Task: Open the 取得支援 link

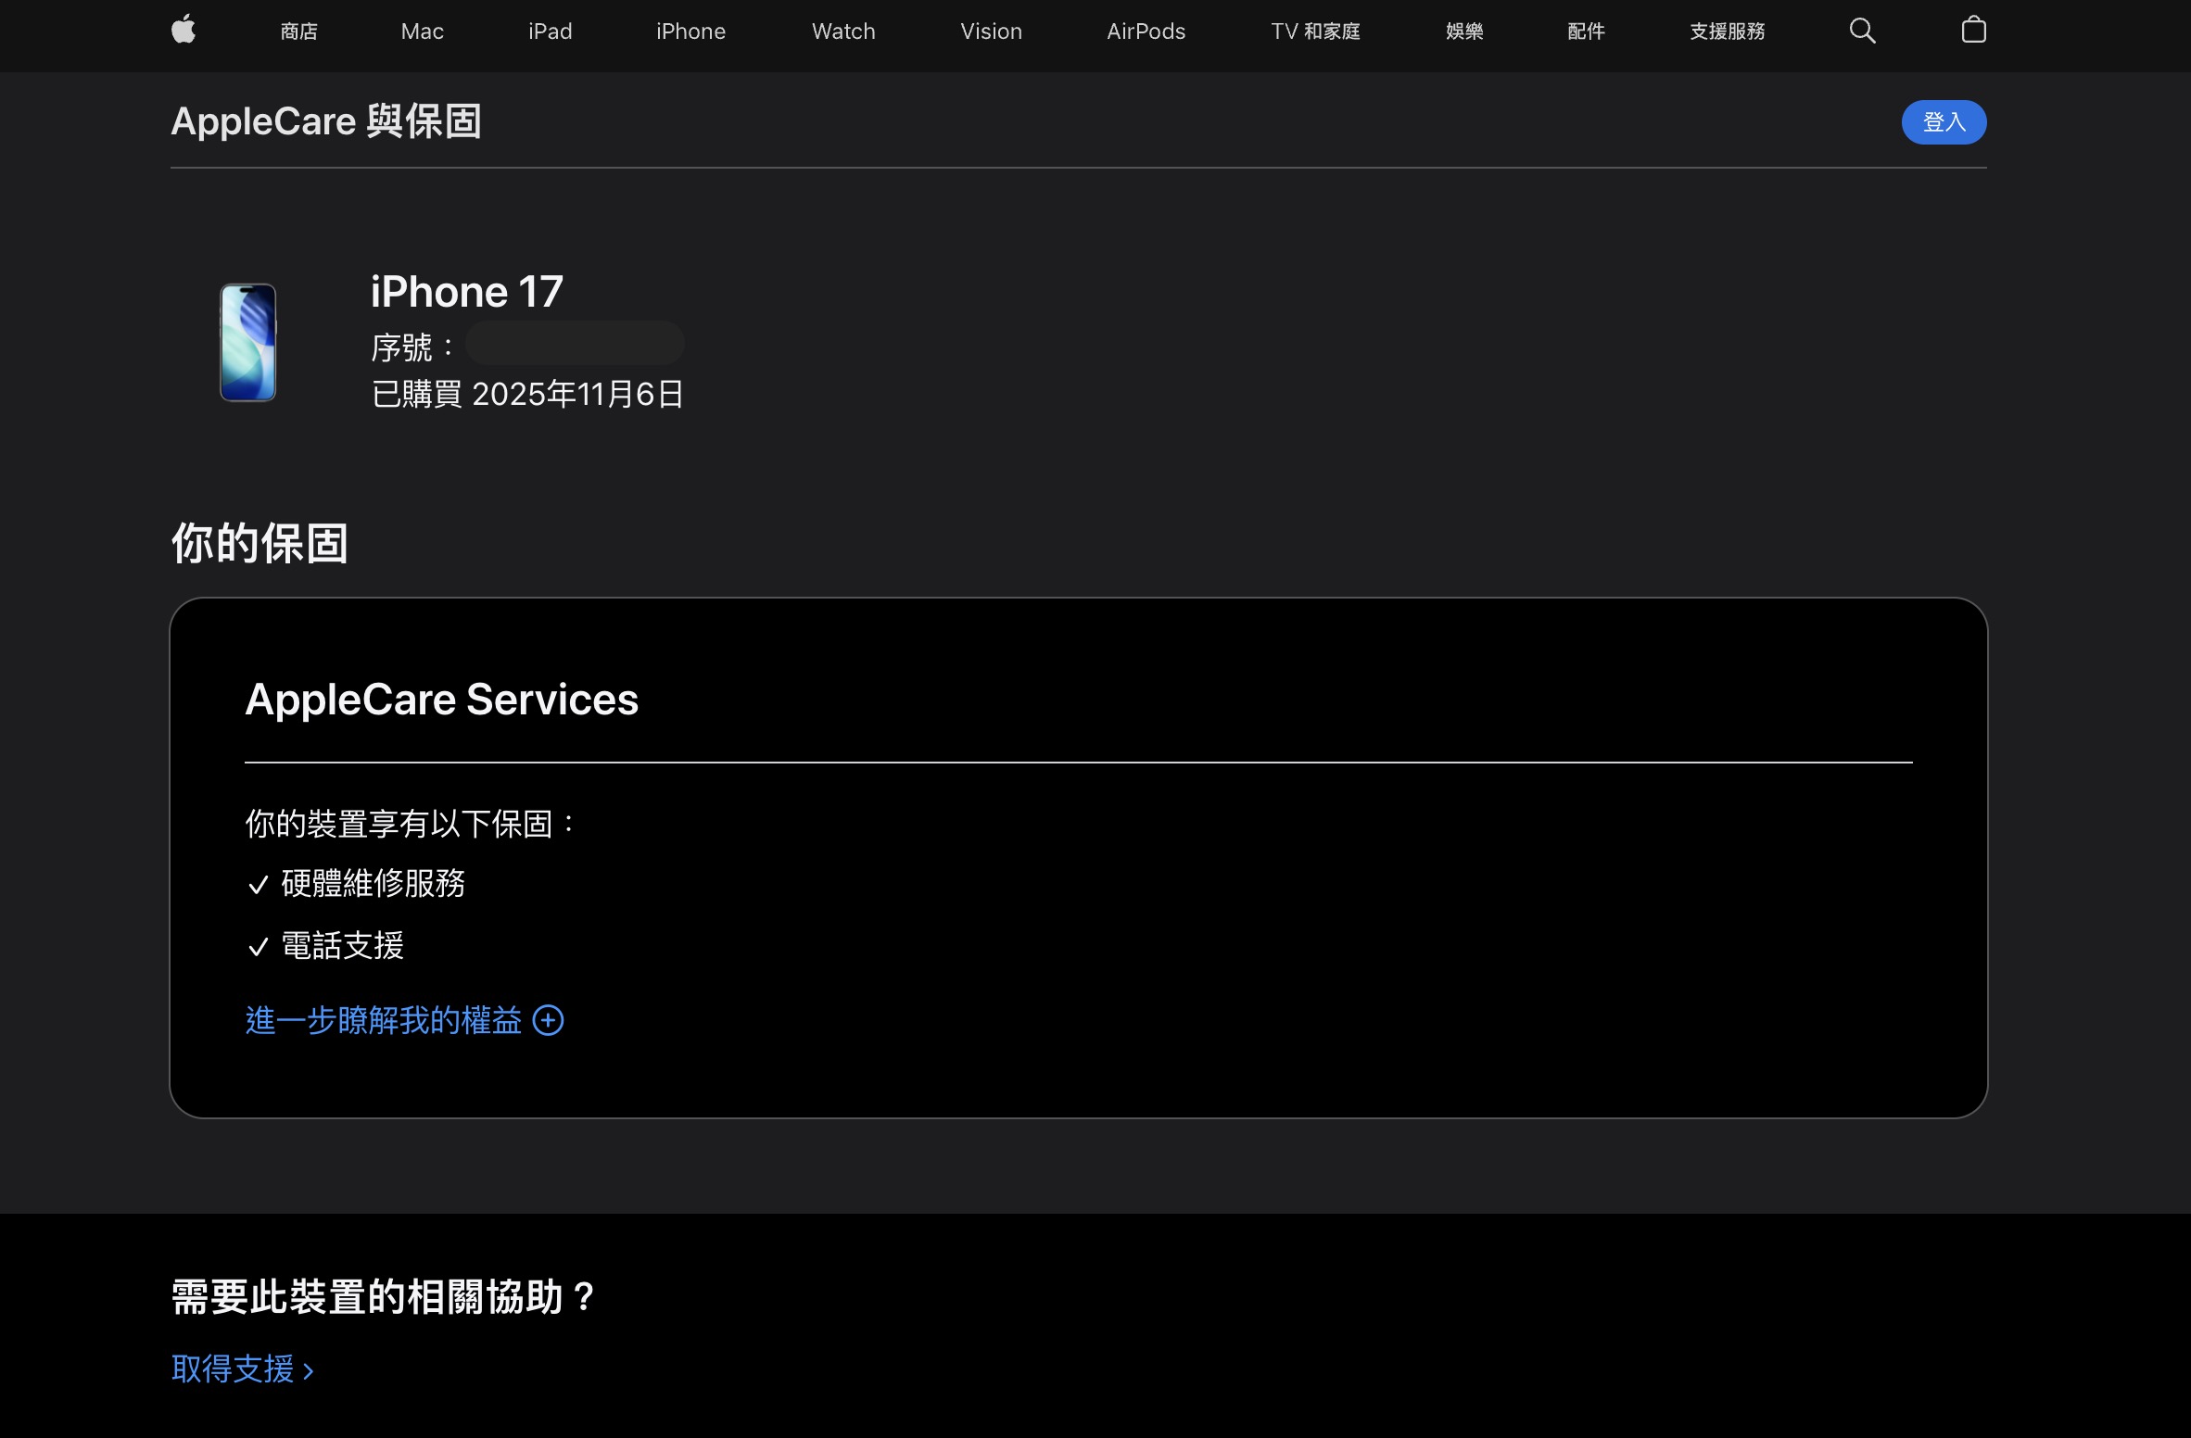Action: point(243,1369)
